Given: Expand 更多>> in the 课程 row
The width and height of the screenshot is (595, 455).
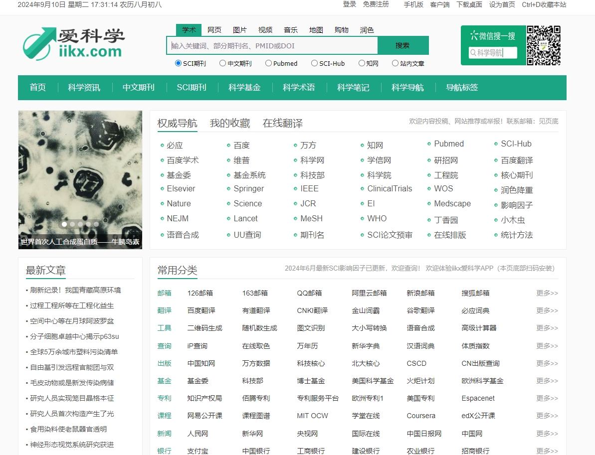Looking at the screenshot, I should pos(547,416).
